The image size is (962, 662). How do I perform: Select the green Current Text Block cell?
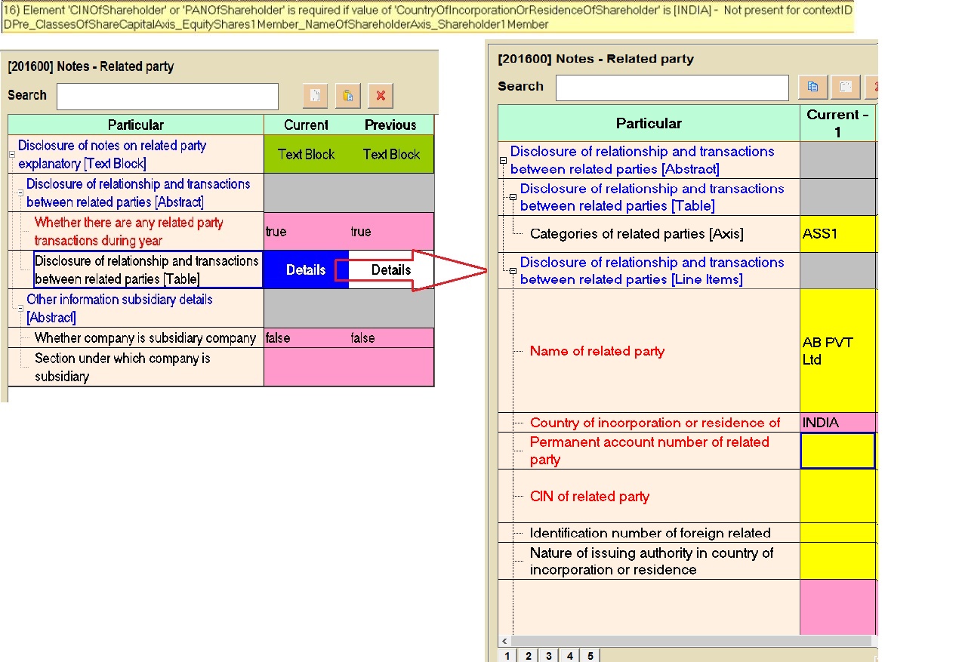click(306, 154)
